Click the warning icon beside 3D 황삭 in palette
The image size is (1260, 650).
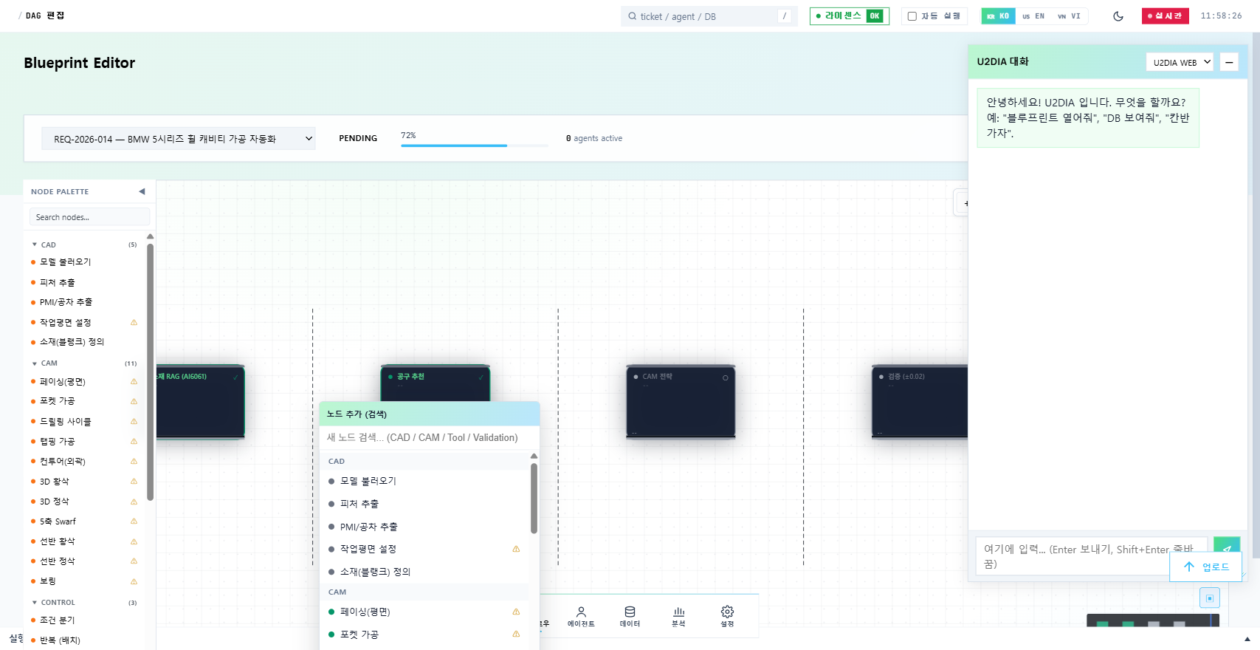(x=134, y=482)
